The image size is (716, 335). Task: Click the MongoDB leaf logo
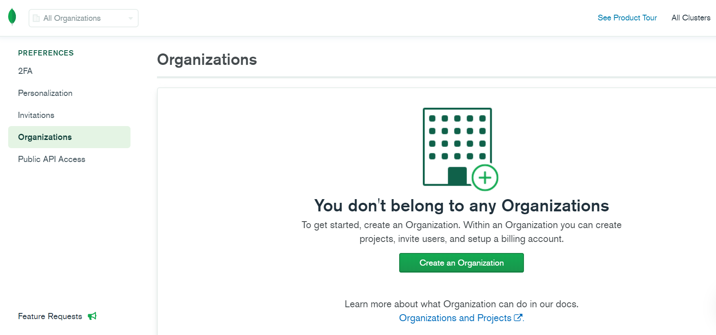(x=12, y=17)
